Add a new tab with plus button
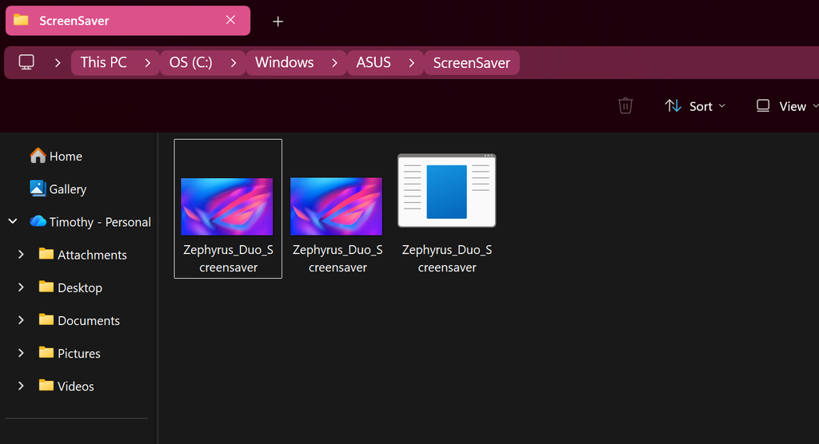The width and height of the screenshot is (819, 444). coord(278,22)
